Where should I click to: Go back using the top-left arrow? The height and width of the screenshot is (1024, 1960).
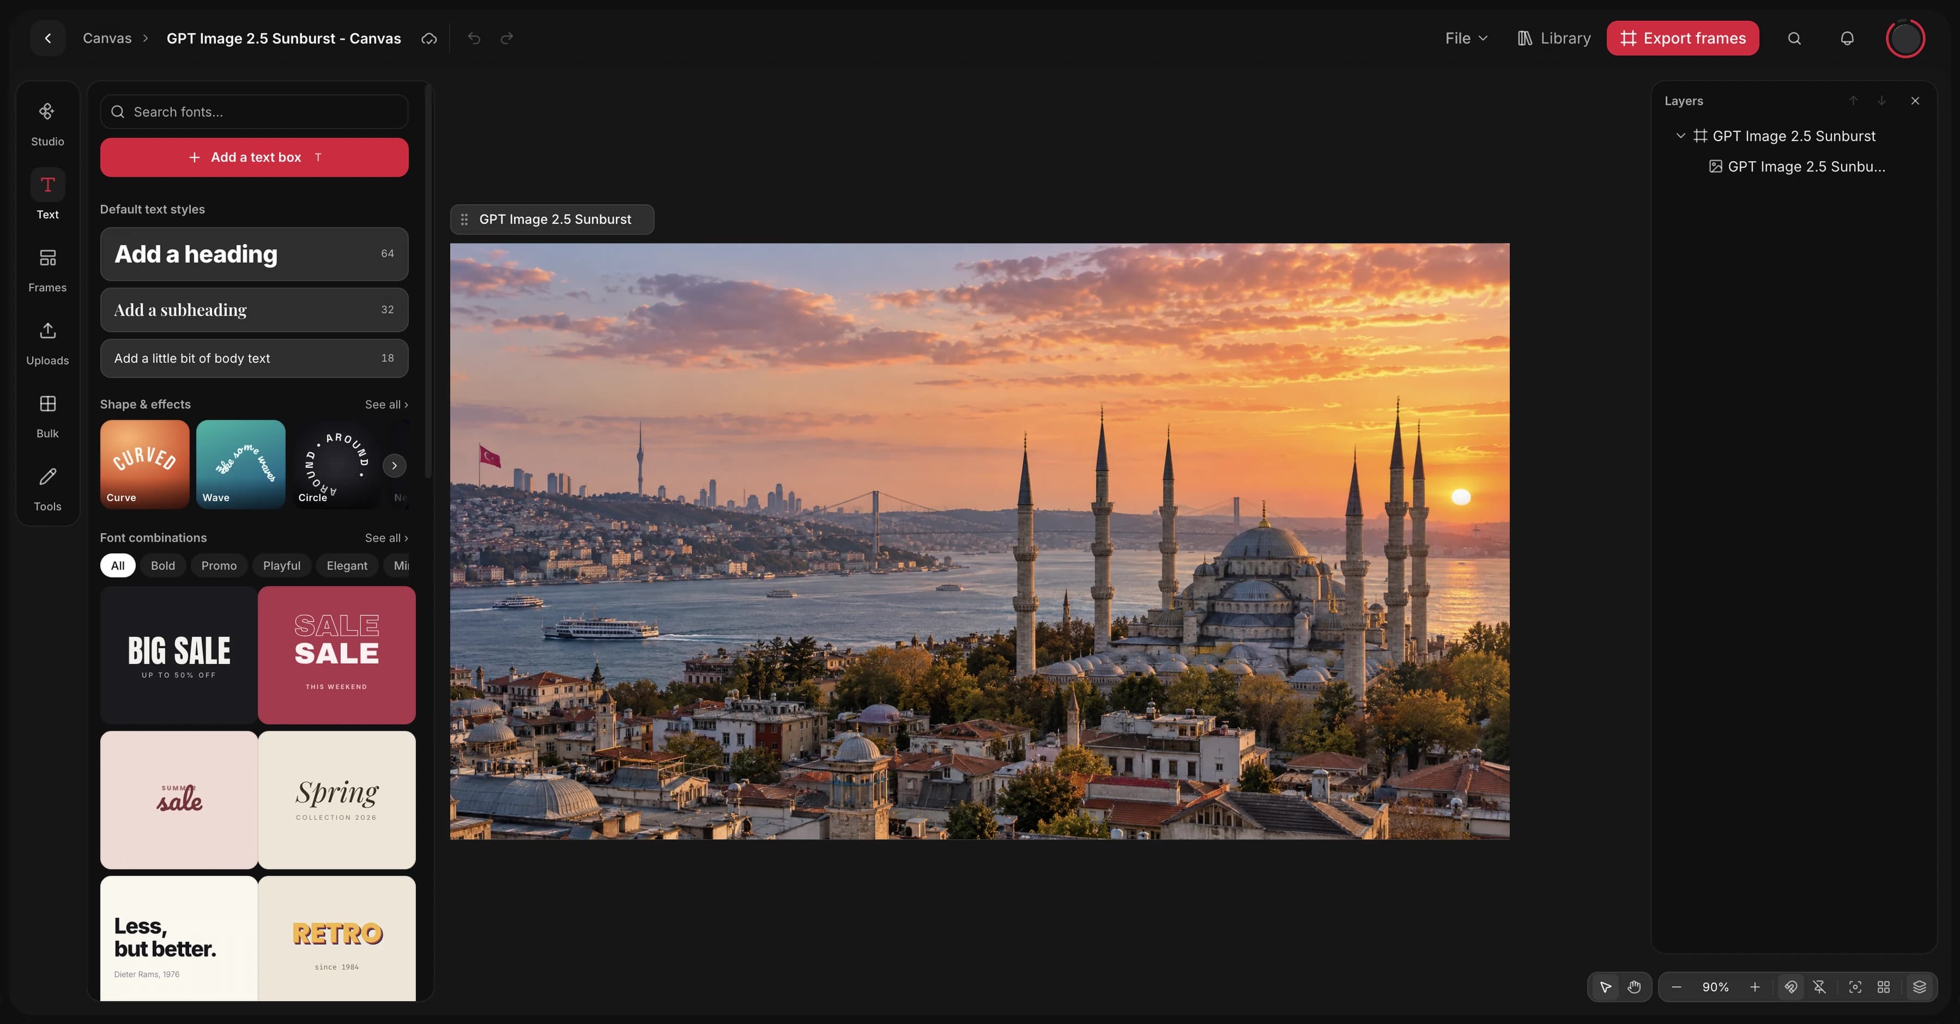[x=48, y=38]
